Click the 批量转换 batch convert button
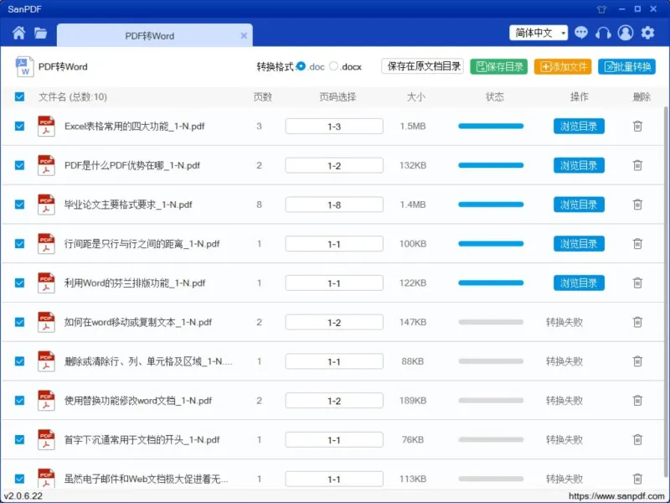Viewport: 670px width, 503px height. 626,67
